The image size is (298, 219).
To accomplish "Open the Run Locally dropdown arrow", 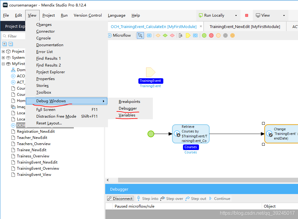I will 236,15.
